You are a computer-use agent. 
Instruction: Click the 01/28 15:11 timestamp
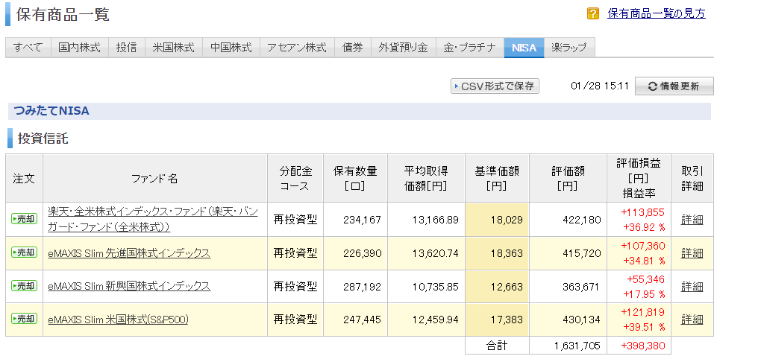point(599,86)
